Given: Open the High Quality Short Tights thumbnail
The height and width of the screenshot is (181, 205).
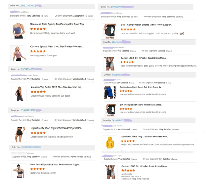Looking at the screenshot, I should (18, 135).
